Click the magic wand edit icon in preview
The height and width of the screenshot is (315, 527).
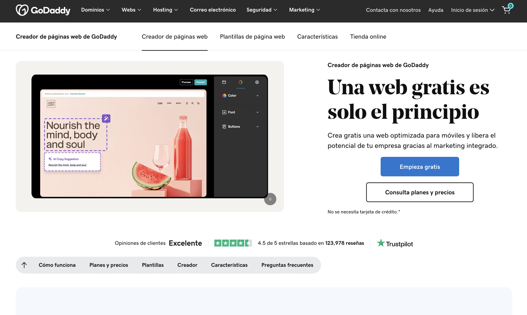pos(106,119)
